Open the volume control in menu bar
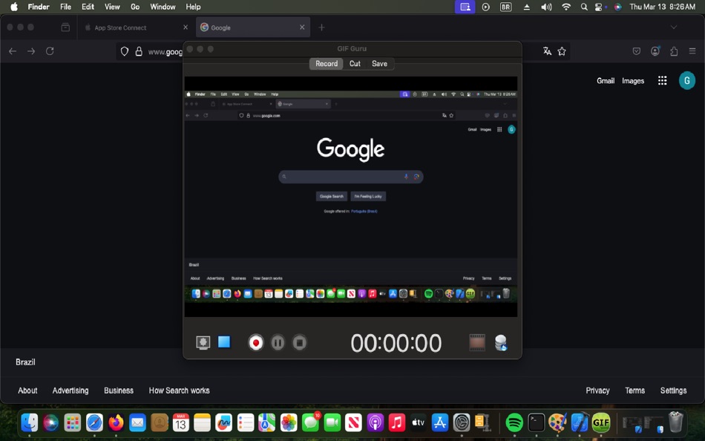 click(546, 7)
